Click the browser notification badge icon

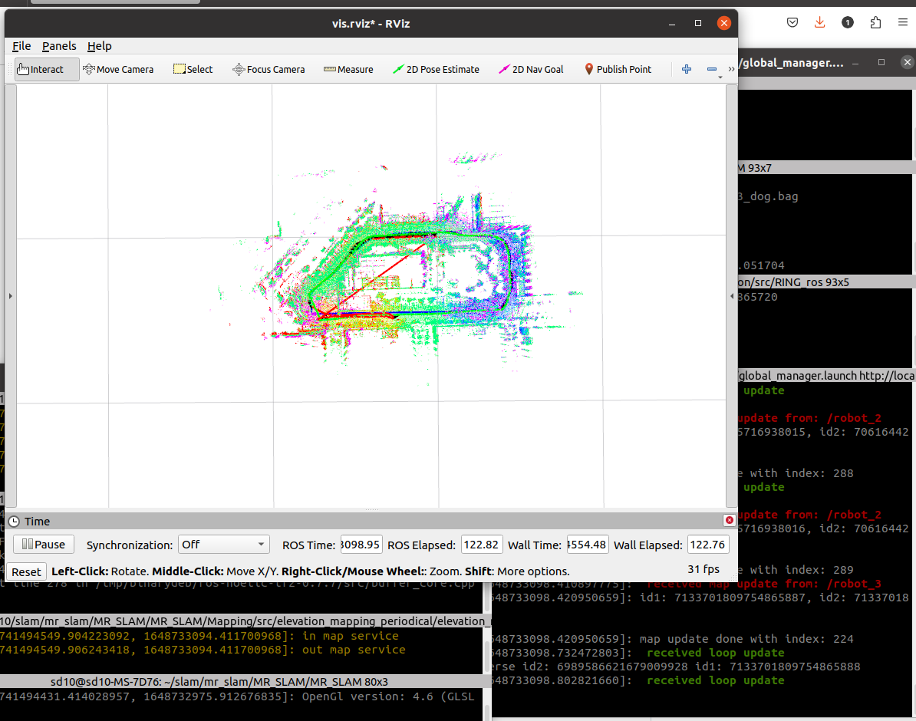[x=848, y=23]
